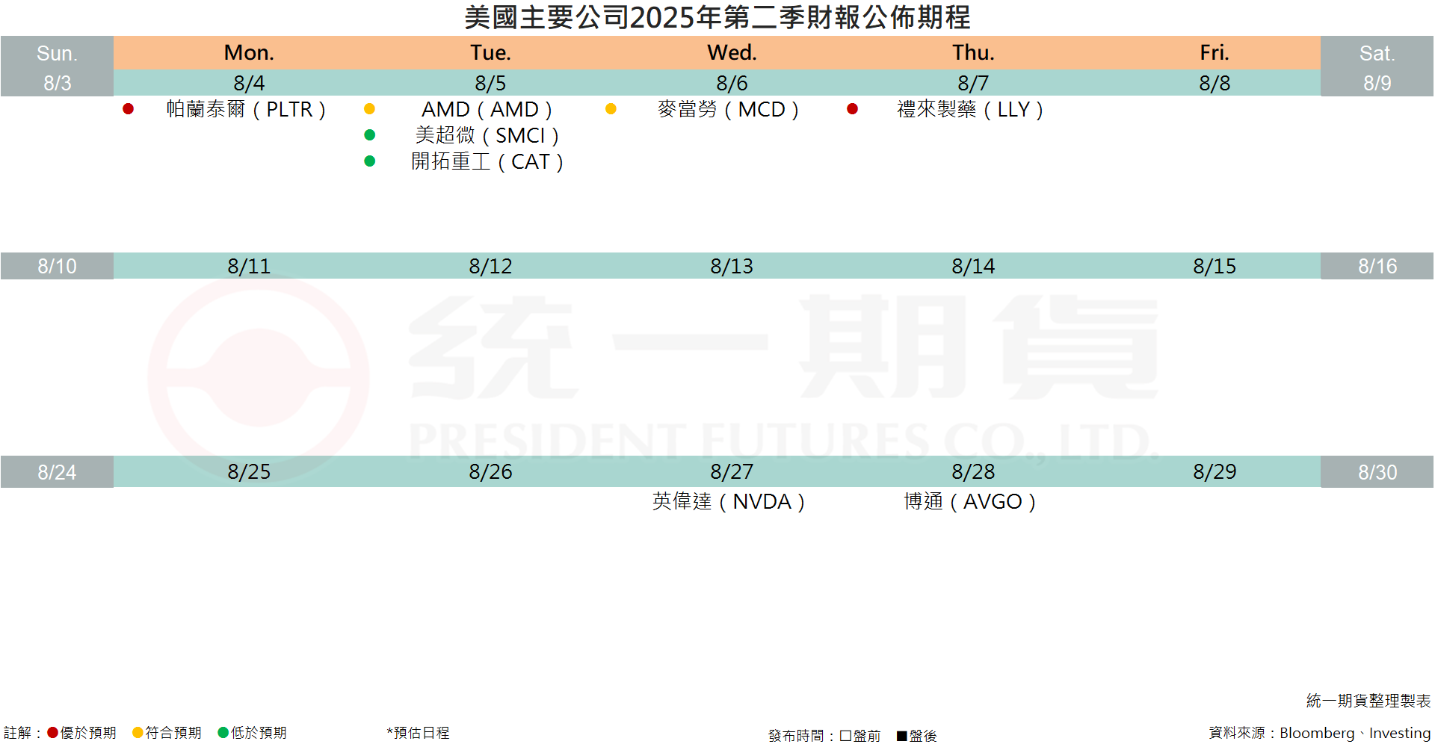Click the 8/24 date cell

[x=57, y=472]
